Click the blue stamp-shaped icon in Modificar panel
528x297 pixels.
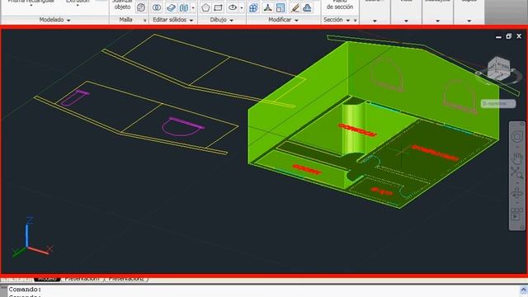(307, 7)
